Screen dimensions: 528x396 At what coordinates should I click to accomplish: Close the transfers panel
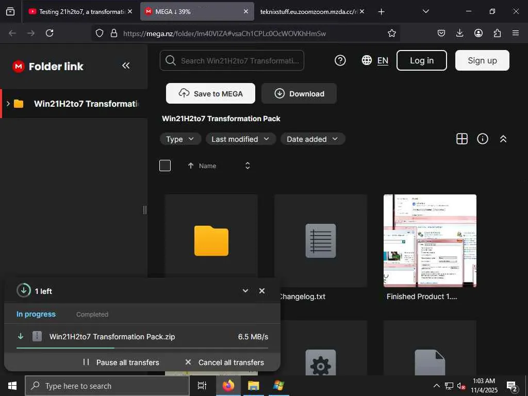pos(262,291)
